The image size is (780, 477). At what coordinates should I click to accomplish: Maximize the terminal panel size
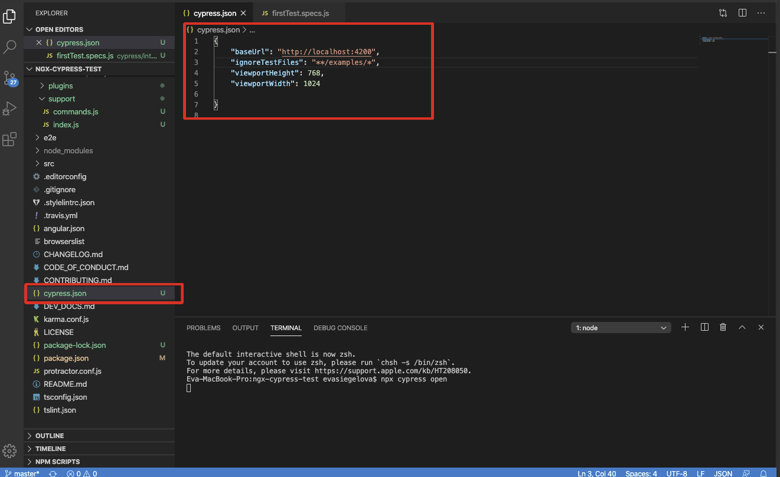742,327
